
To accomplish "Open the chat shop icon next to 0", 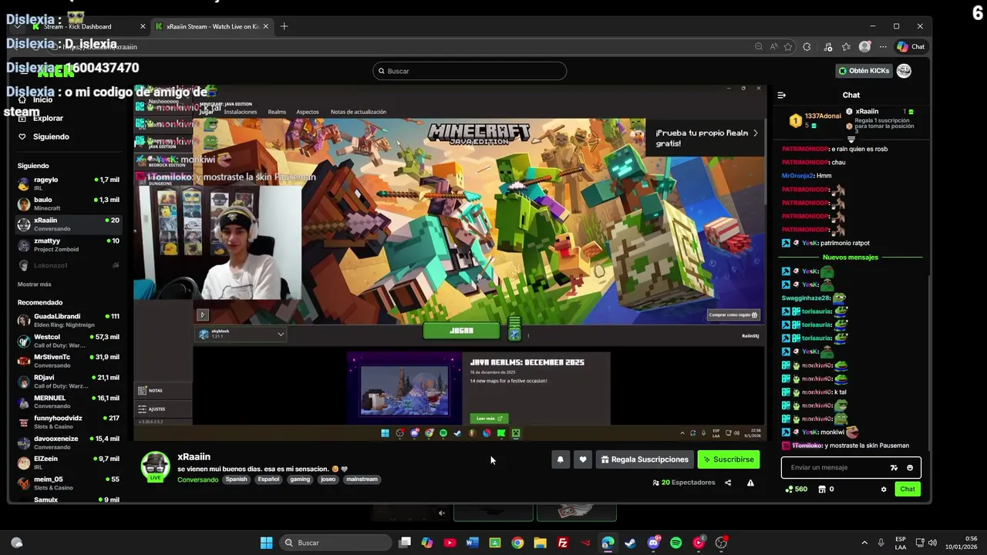I will coord(822,489).
